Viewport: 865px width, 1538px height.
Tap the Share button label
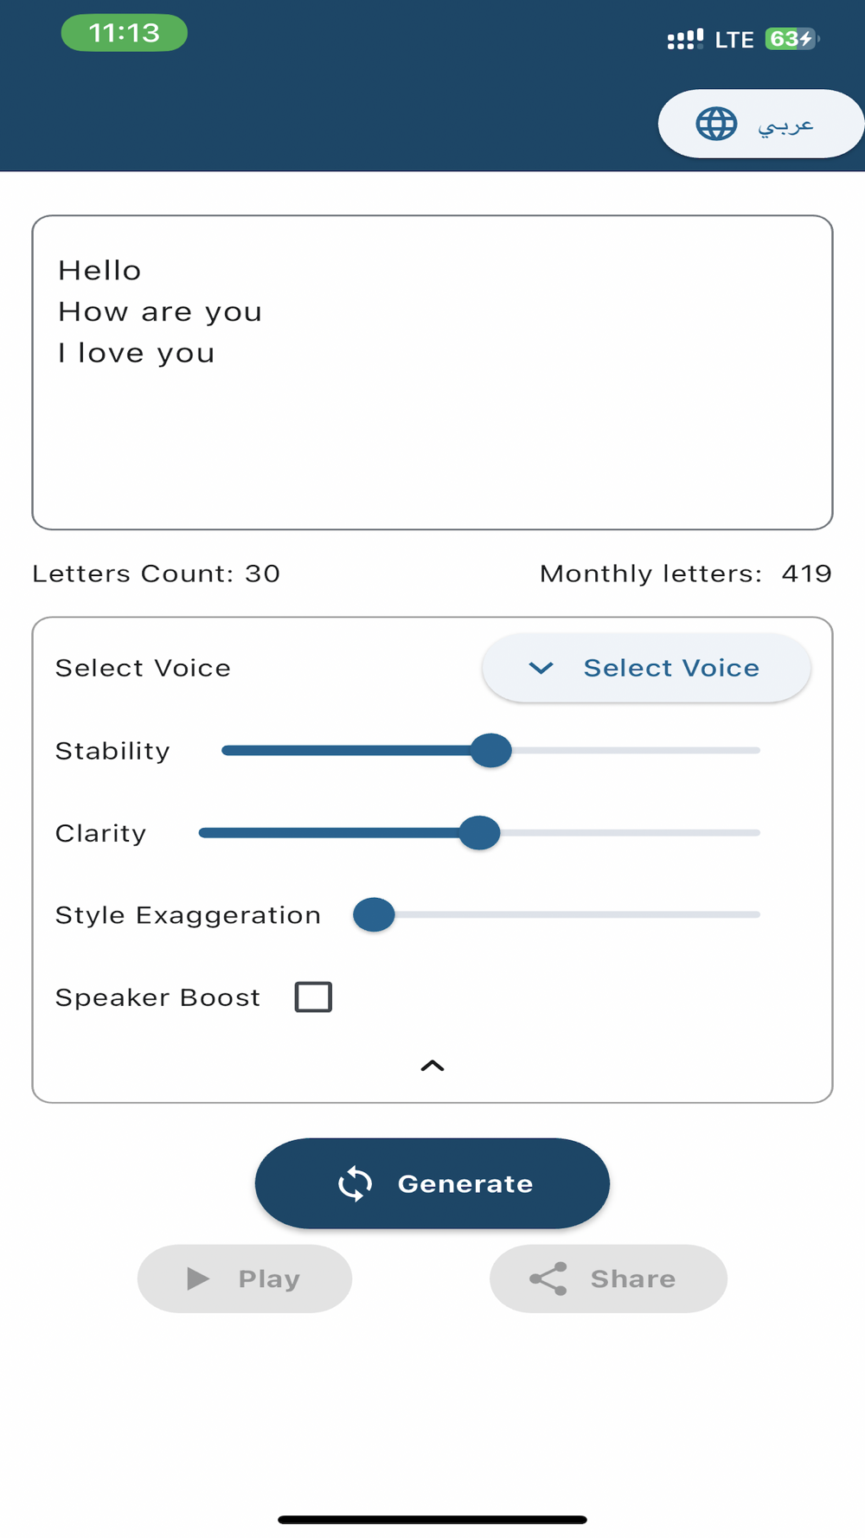[632, 1278]
